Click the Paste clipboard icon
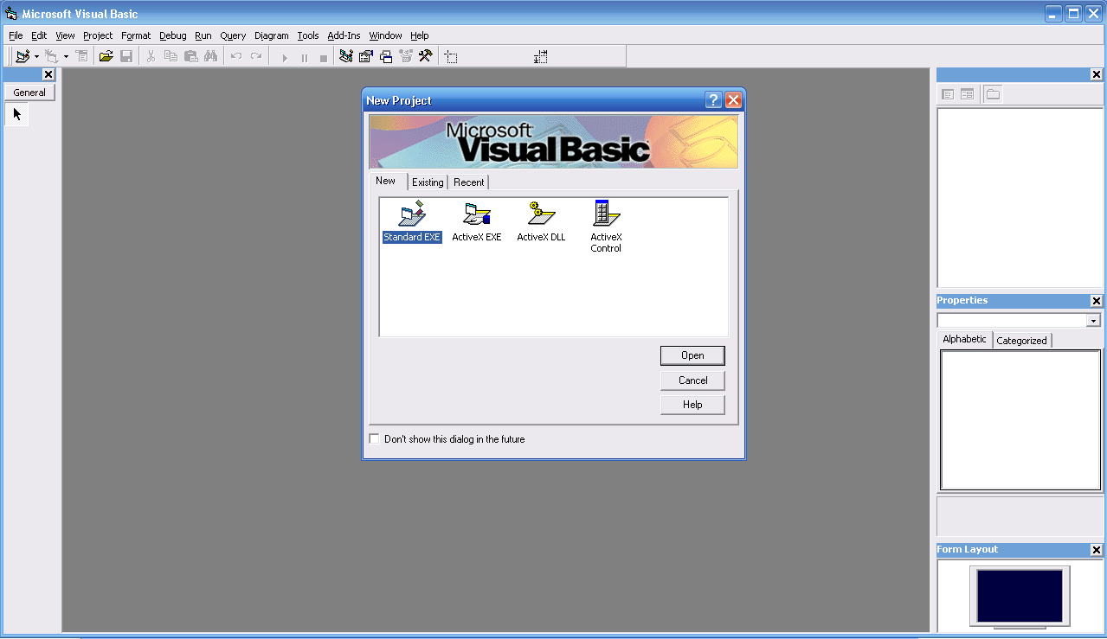The width and height of the screenshot is (1107, 639). pyautogui.click(x=190, y=56)
